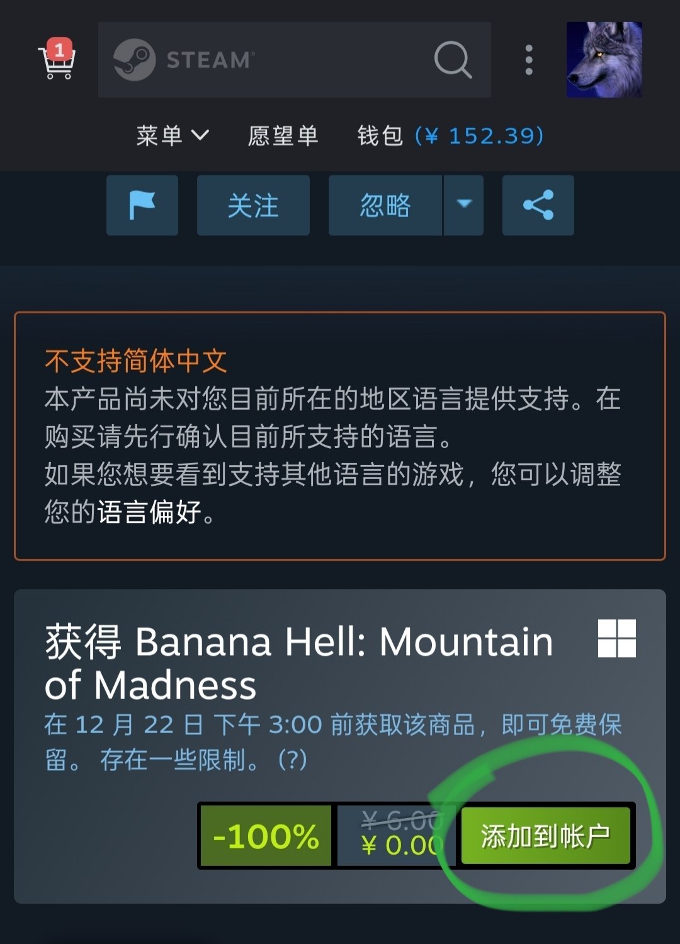Tap the Windows platform icon
680x944 pixels.
617,638
